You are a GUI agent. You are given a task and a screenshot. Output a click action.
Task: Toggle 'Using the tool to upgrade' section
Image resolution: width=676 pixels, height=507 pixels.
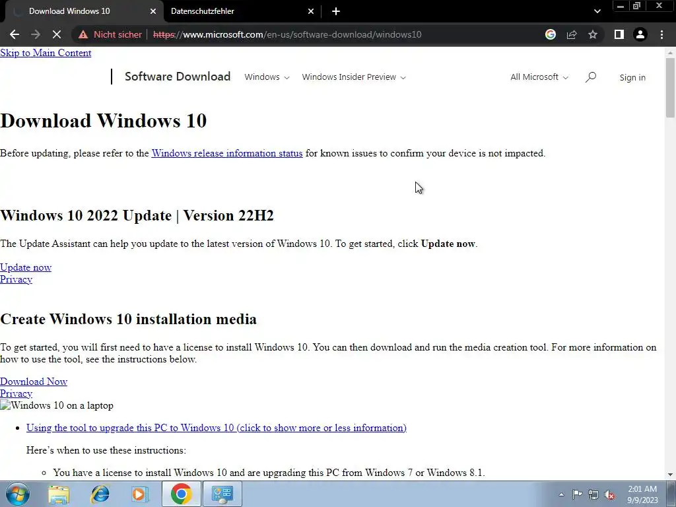217,428
